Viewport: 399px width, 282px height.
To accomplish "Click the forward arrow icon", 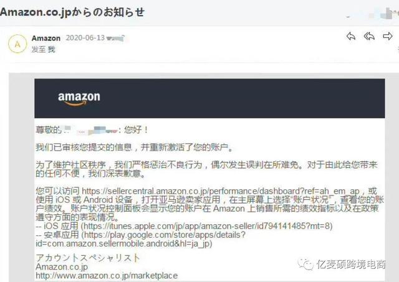I will click(x=388, y=36).
